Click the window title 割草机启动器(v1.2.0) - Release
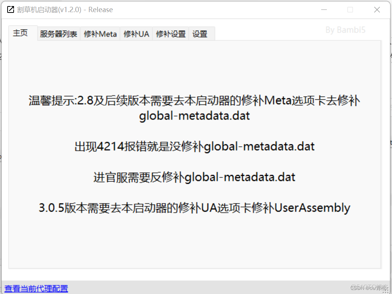This screenshot has height=294, width=392. pos(65,9)
